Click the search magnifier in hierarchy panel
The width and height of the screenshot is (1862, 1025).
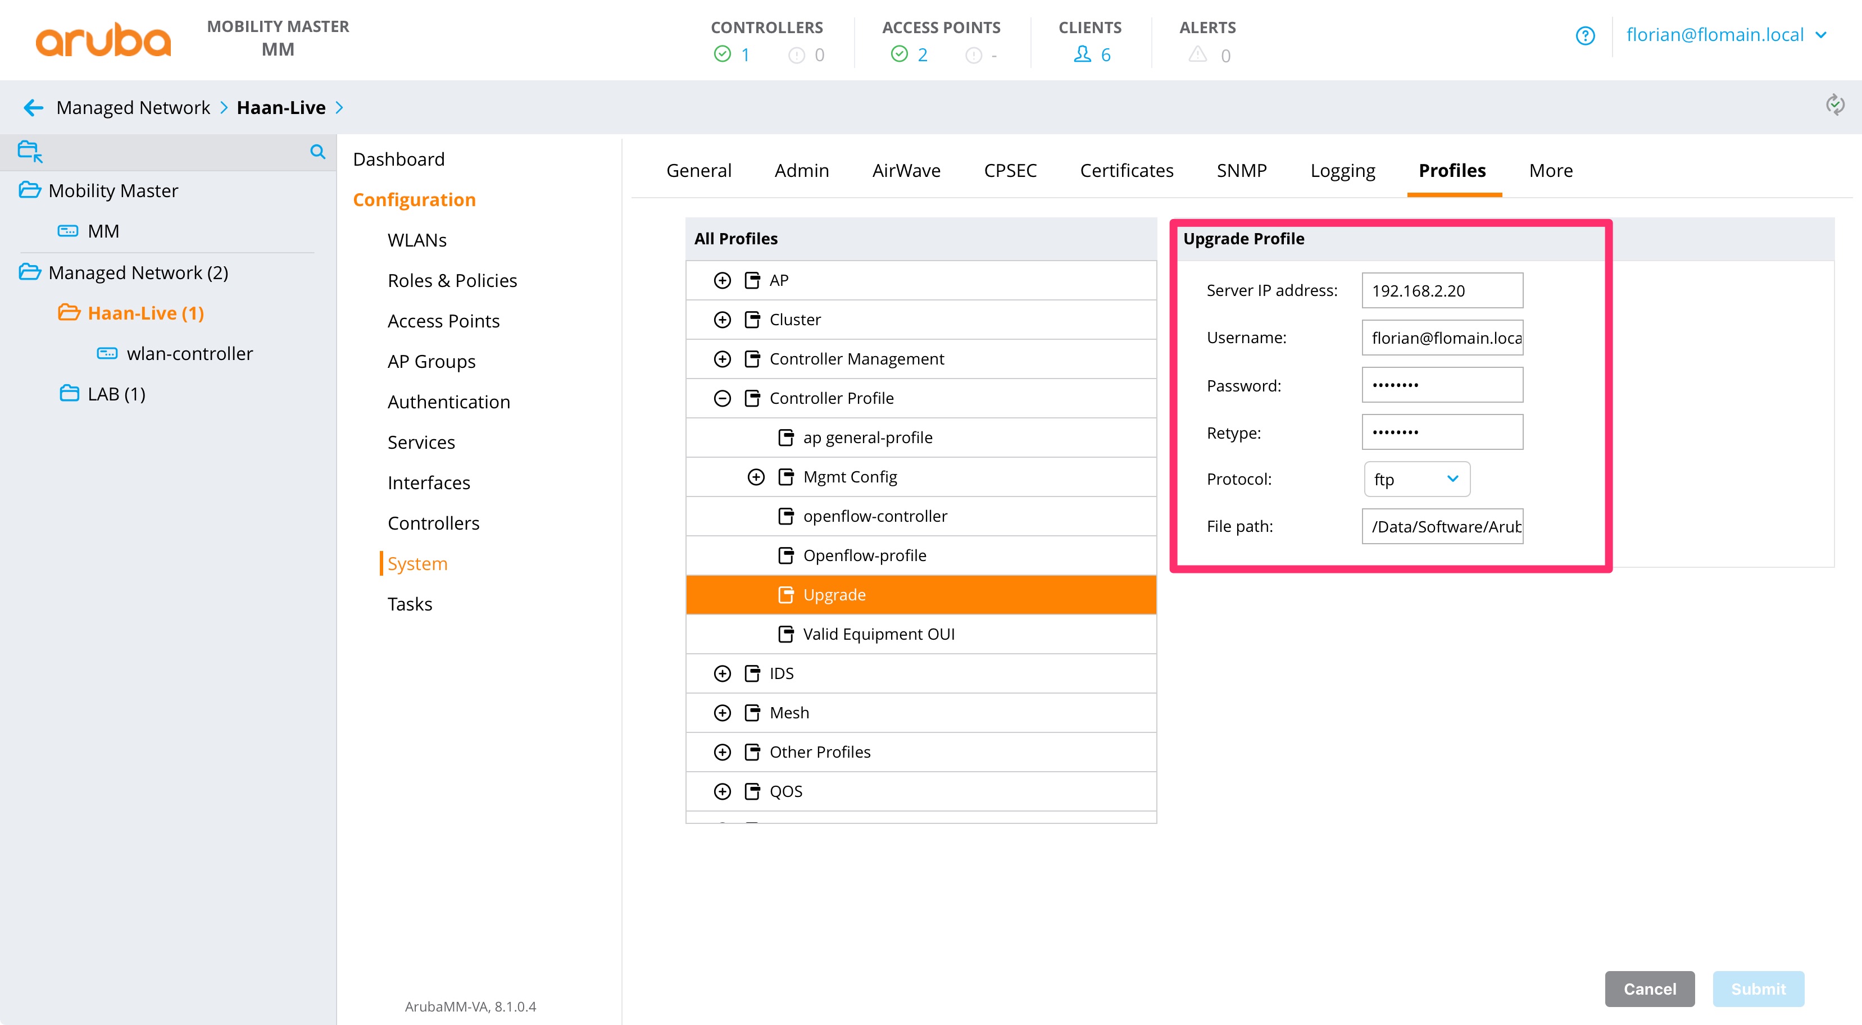coord(317,152)
